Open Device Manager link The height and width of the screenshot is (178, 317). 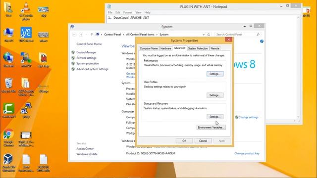(86, 52)
